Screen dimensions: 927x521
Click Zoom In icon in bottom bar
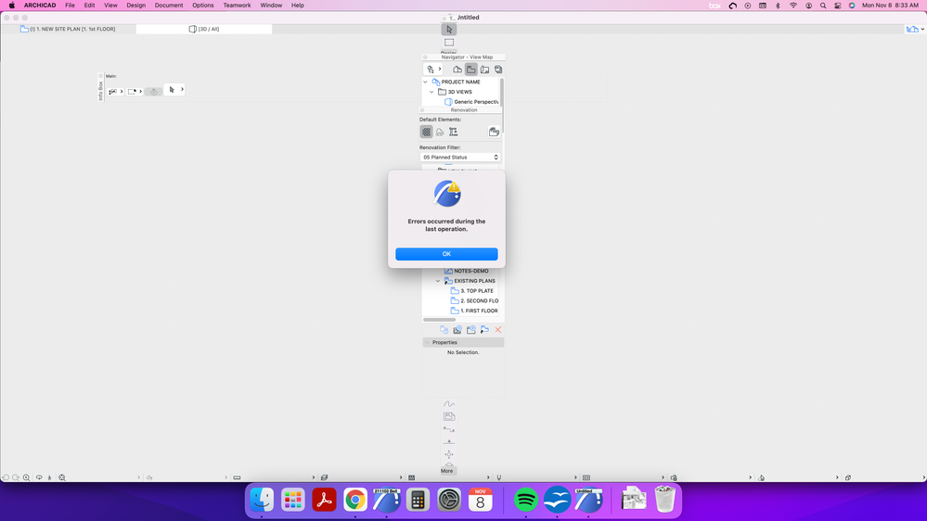[x=27, y=477]
